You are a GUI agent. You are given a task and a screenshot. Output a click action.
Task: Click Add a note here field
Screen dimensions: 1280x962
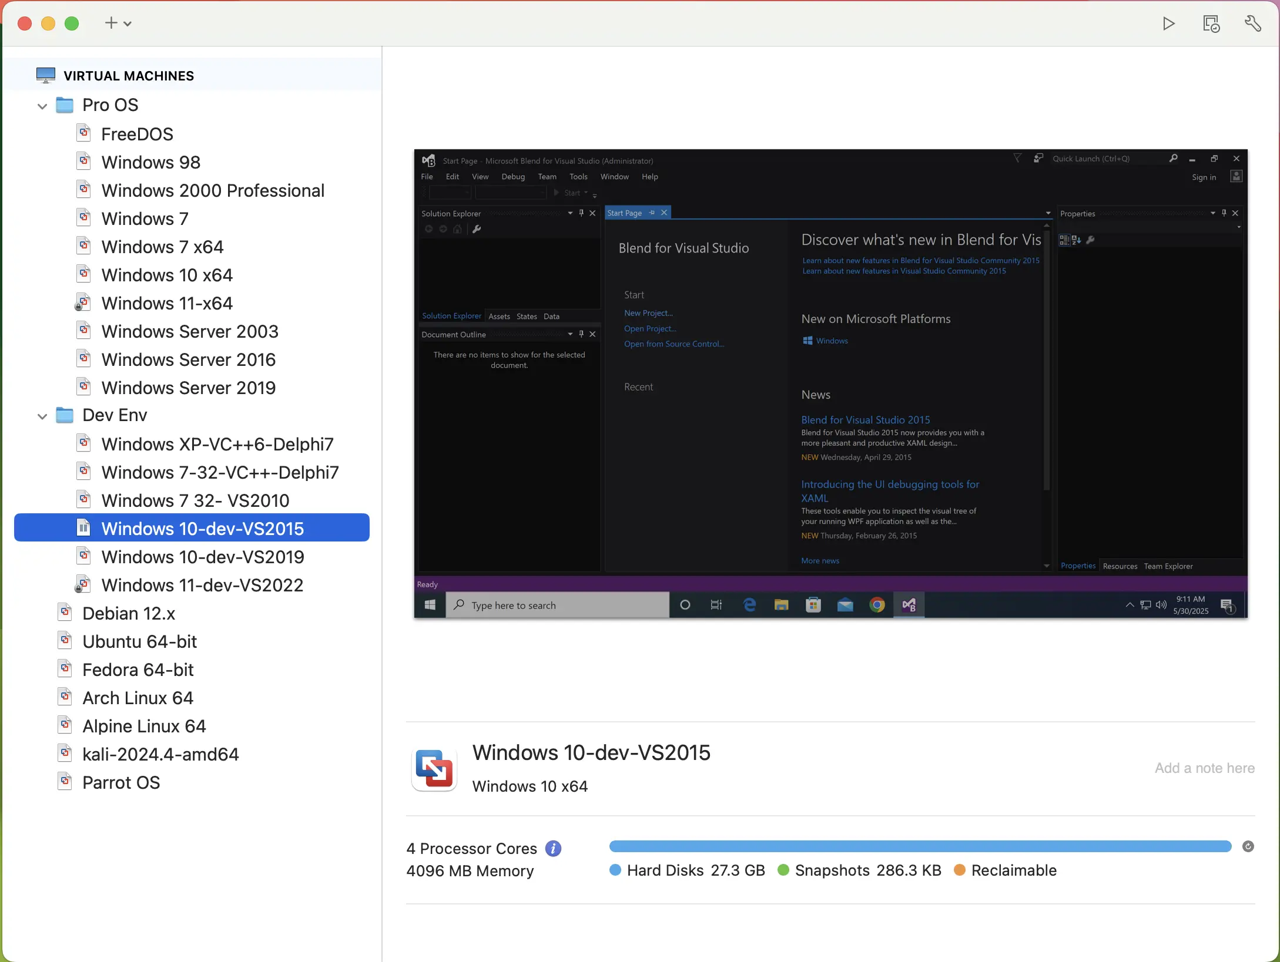[1204, 768]
